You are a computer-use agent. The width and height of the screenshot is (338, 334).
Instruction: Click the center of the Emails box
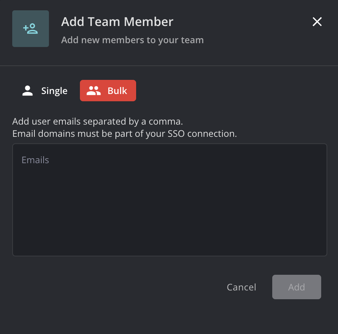tap(169, 199)
